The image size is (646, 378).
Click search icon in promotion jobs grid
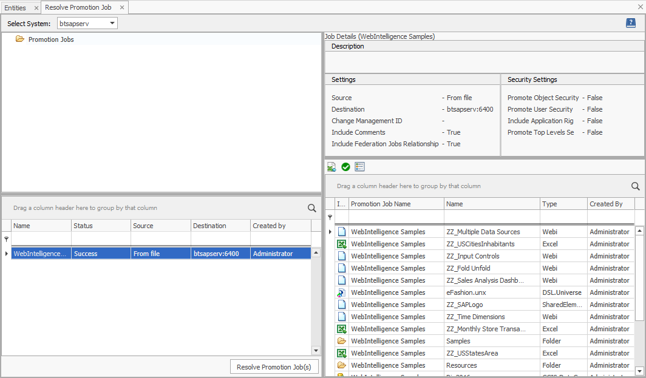click(x=312, y=208)
